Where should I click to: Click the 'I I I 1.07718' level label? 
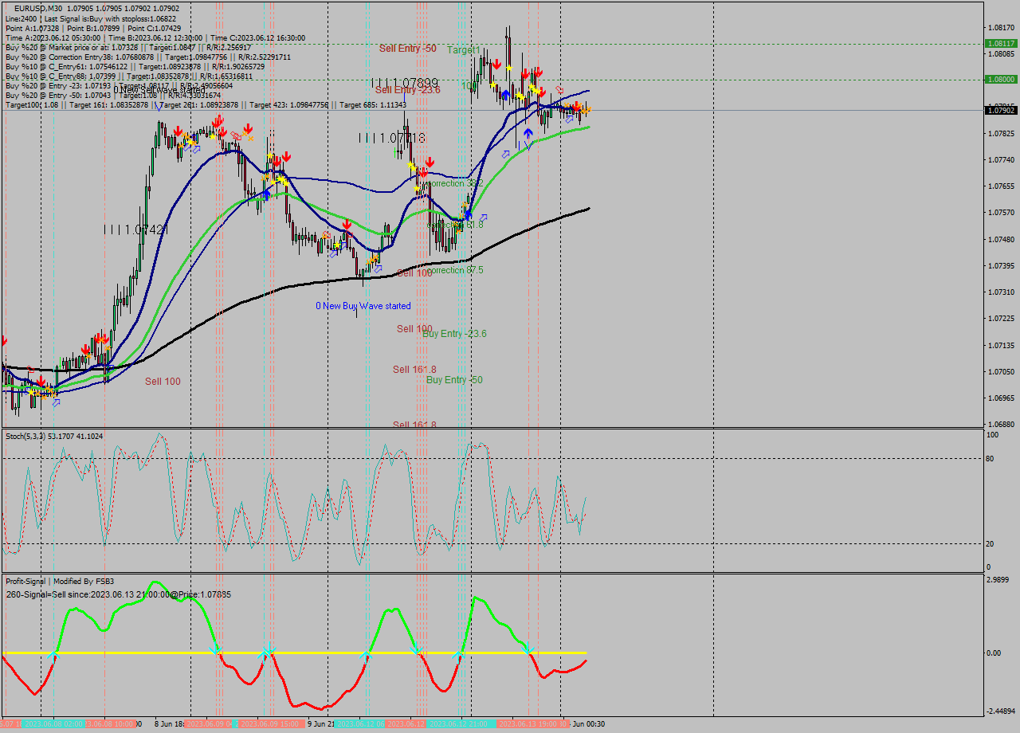(391, 138)
